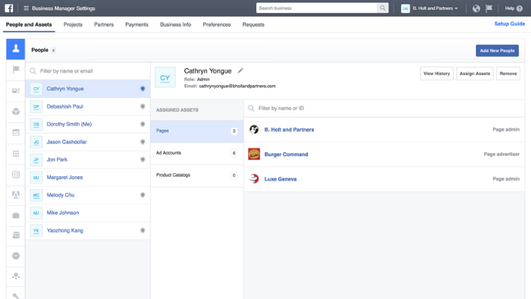531x299 pixels.
Task: Open the Help question mark icon
Action: coord(520,8)
